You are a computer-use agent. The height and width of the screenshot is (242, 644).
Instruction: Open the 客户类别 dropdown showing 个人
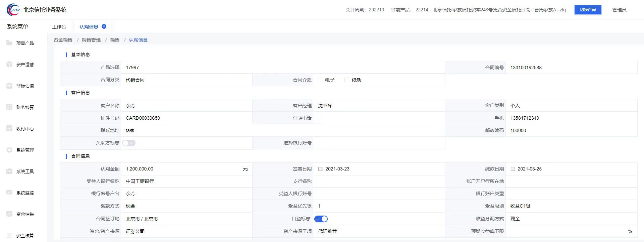click(571, 106)
